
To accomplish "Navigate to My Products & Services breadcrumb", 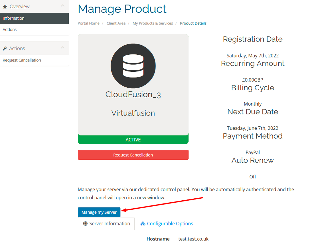I will point(153,23).
